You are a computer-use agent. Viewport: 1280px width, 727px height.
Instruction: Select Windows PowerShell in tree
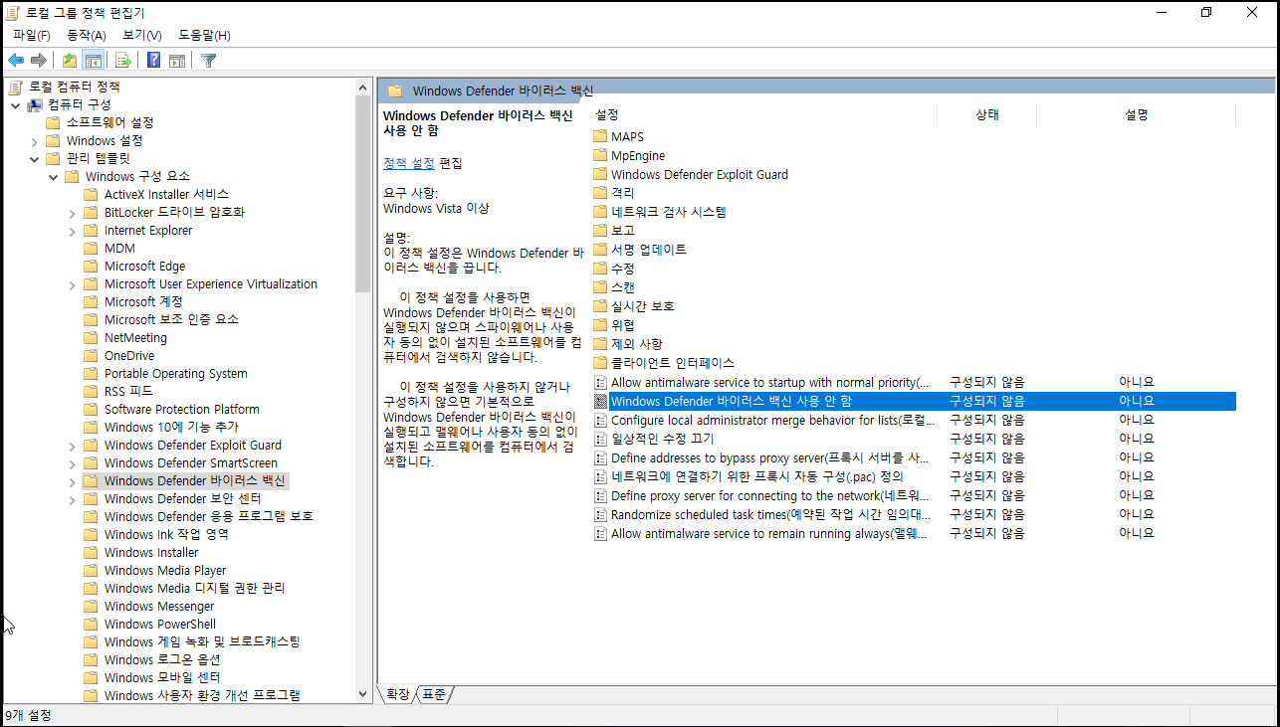click(x=160, y=625)
